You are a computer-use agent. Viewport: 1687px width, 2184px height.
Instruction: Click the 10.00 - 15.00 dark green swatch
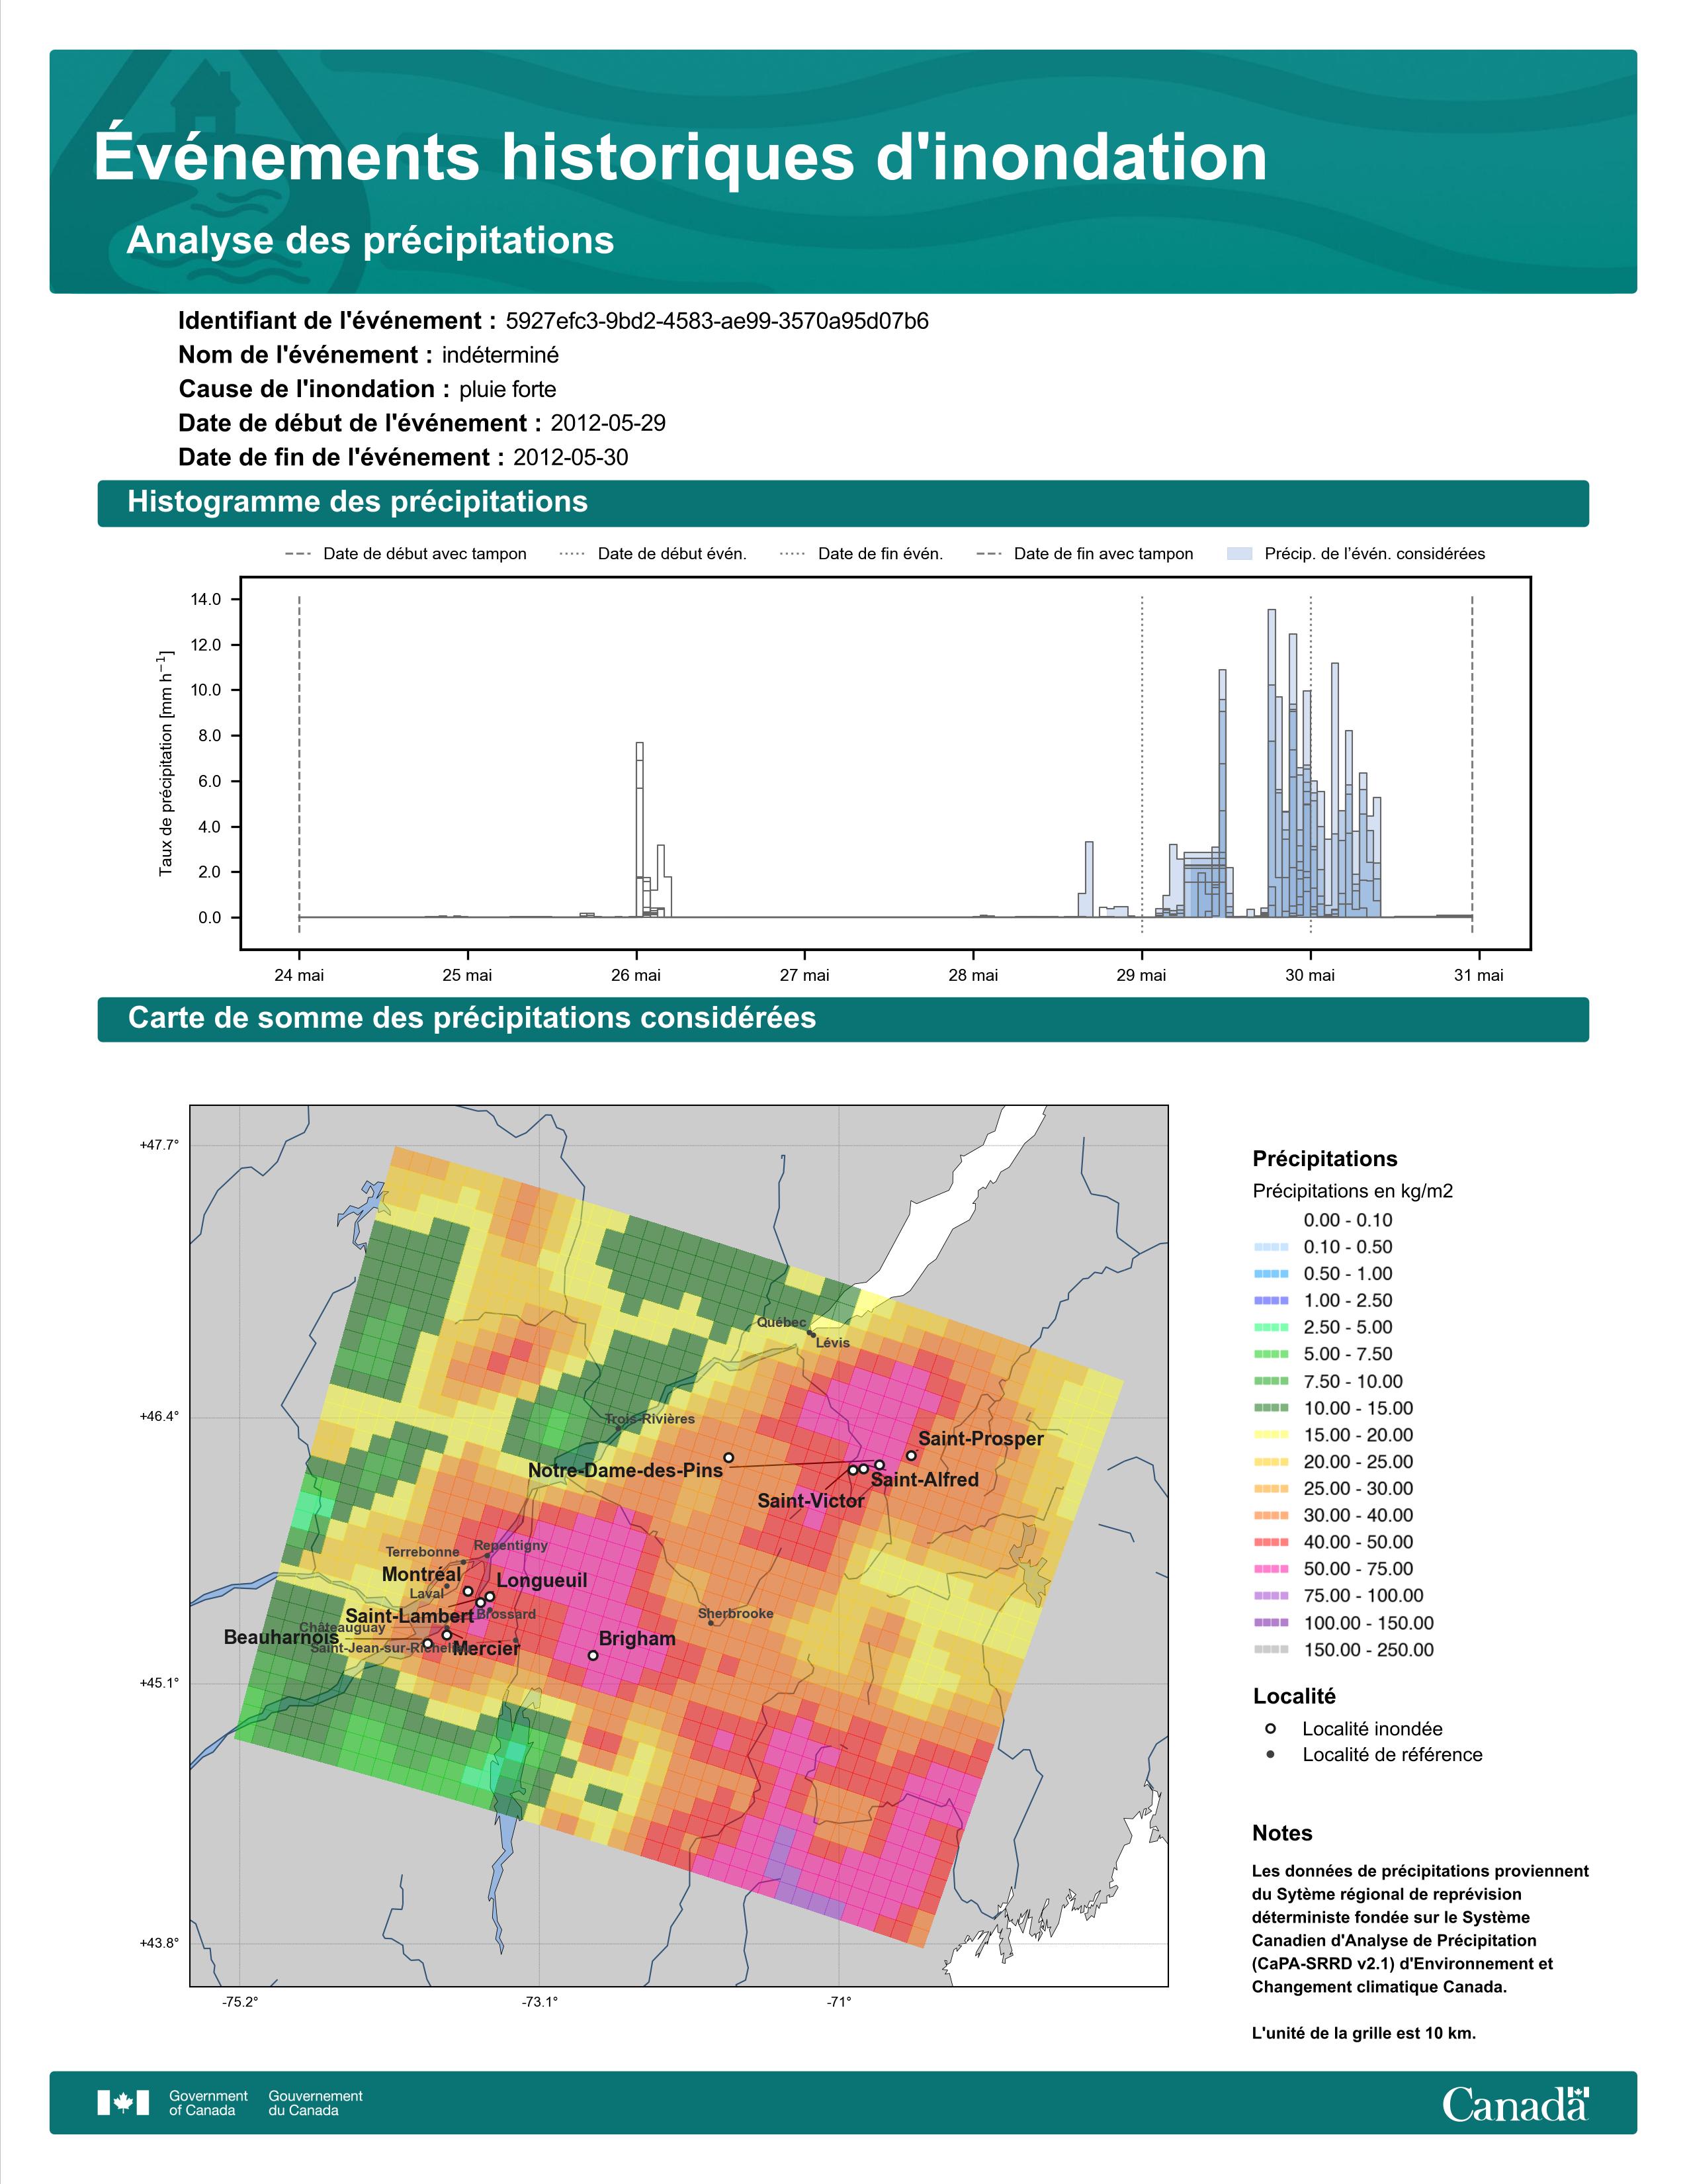(x=1270, y=1408)
